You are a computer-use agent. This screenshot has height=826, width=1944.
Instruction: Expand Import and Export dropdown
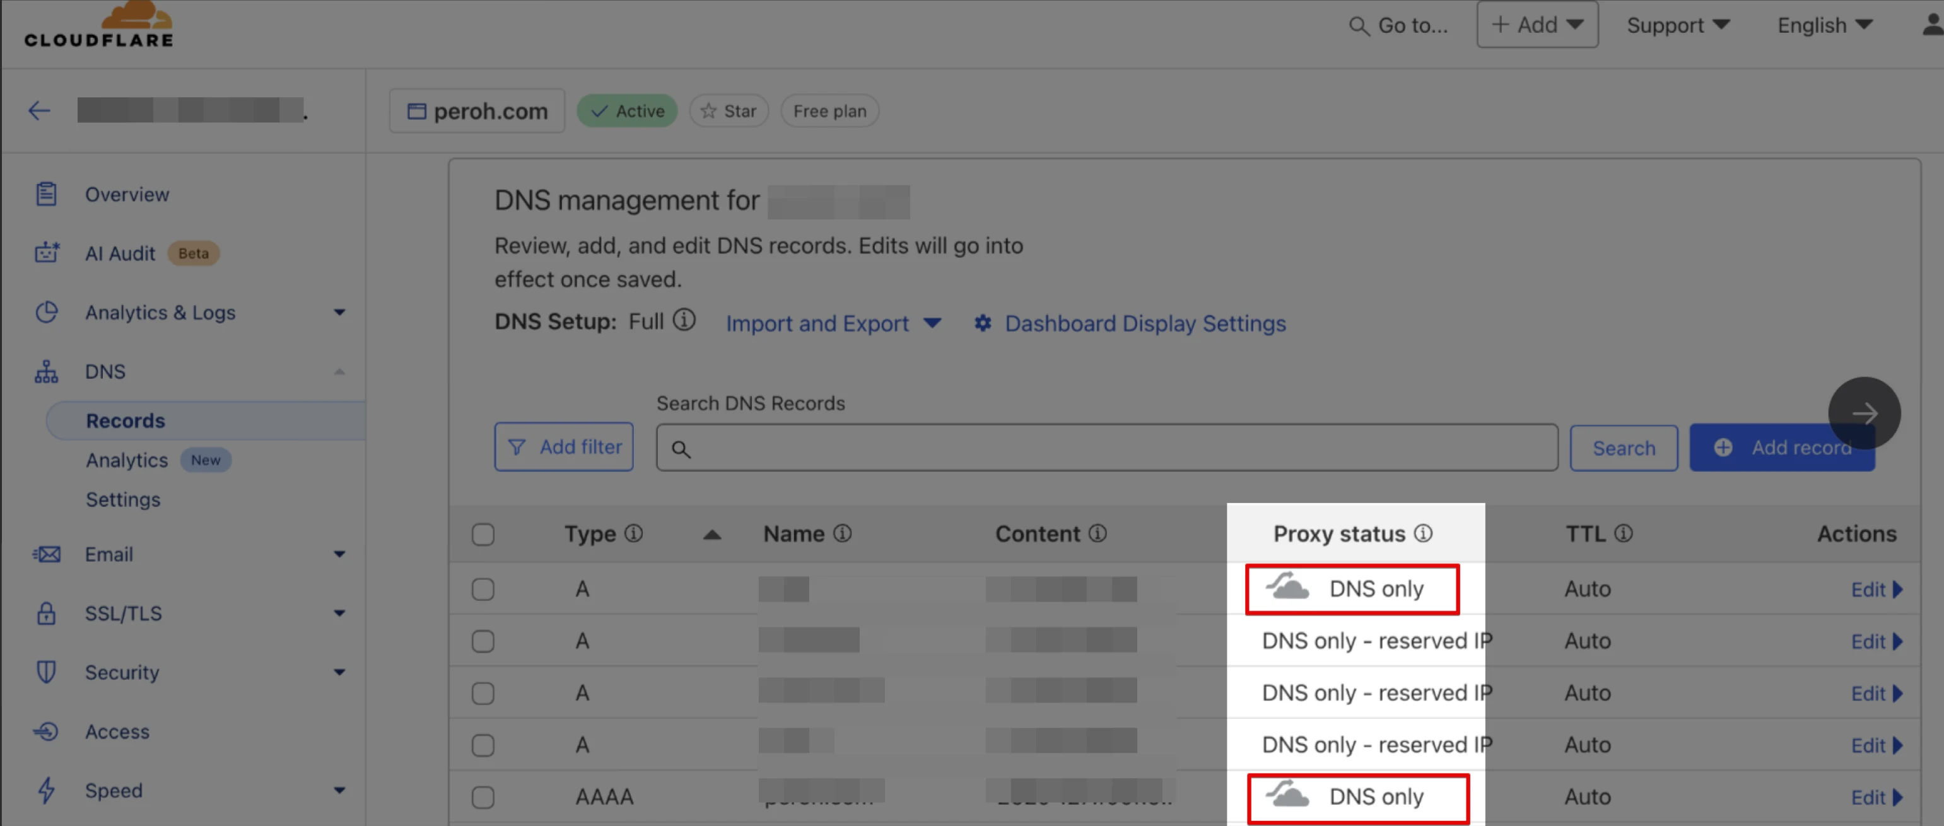[x=833, y=323]
